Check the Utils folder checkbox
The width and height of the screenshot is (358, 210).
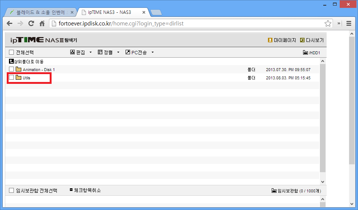11,78
